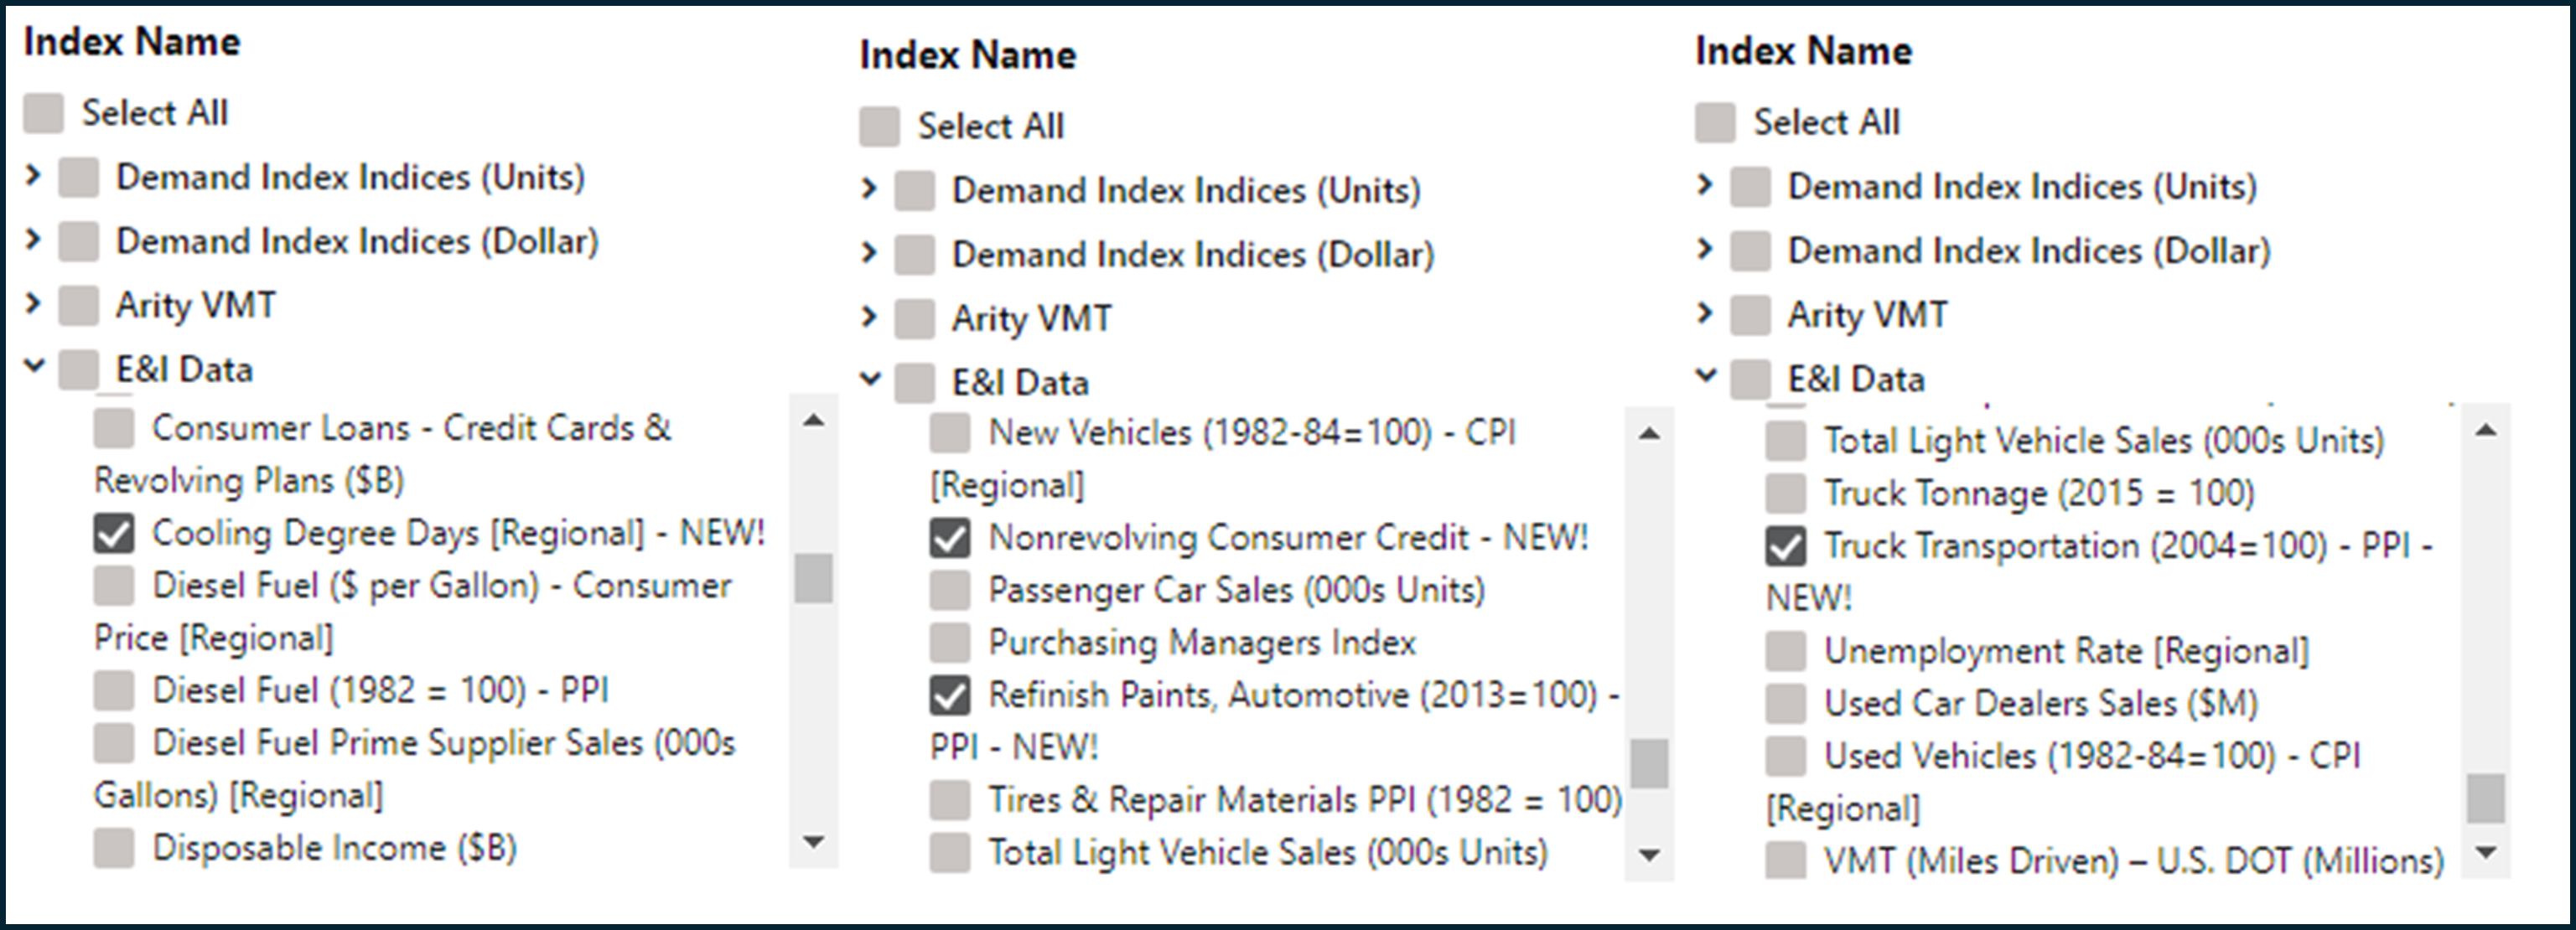The height and width of the screenshot is (930, 2576).
Task: Check Total Light Vehicle Sales in middle panel
Action: 950,852
